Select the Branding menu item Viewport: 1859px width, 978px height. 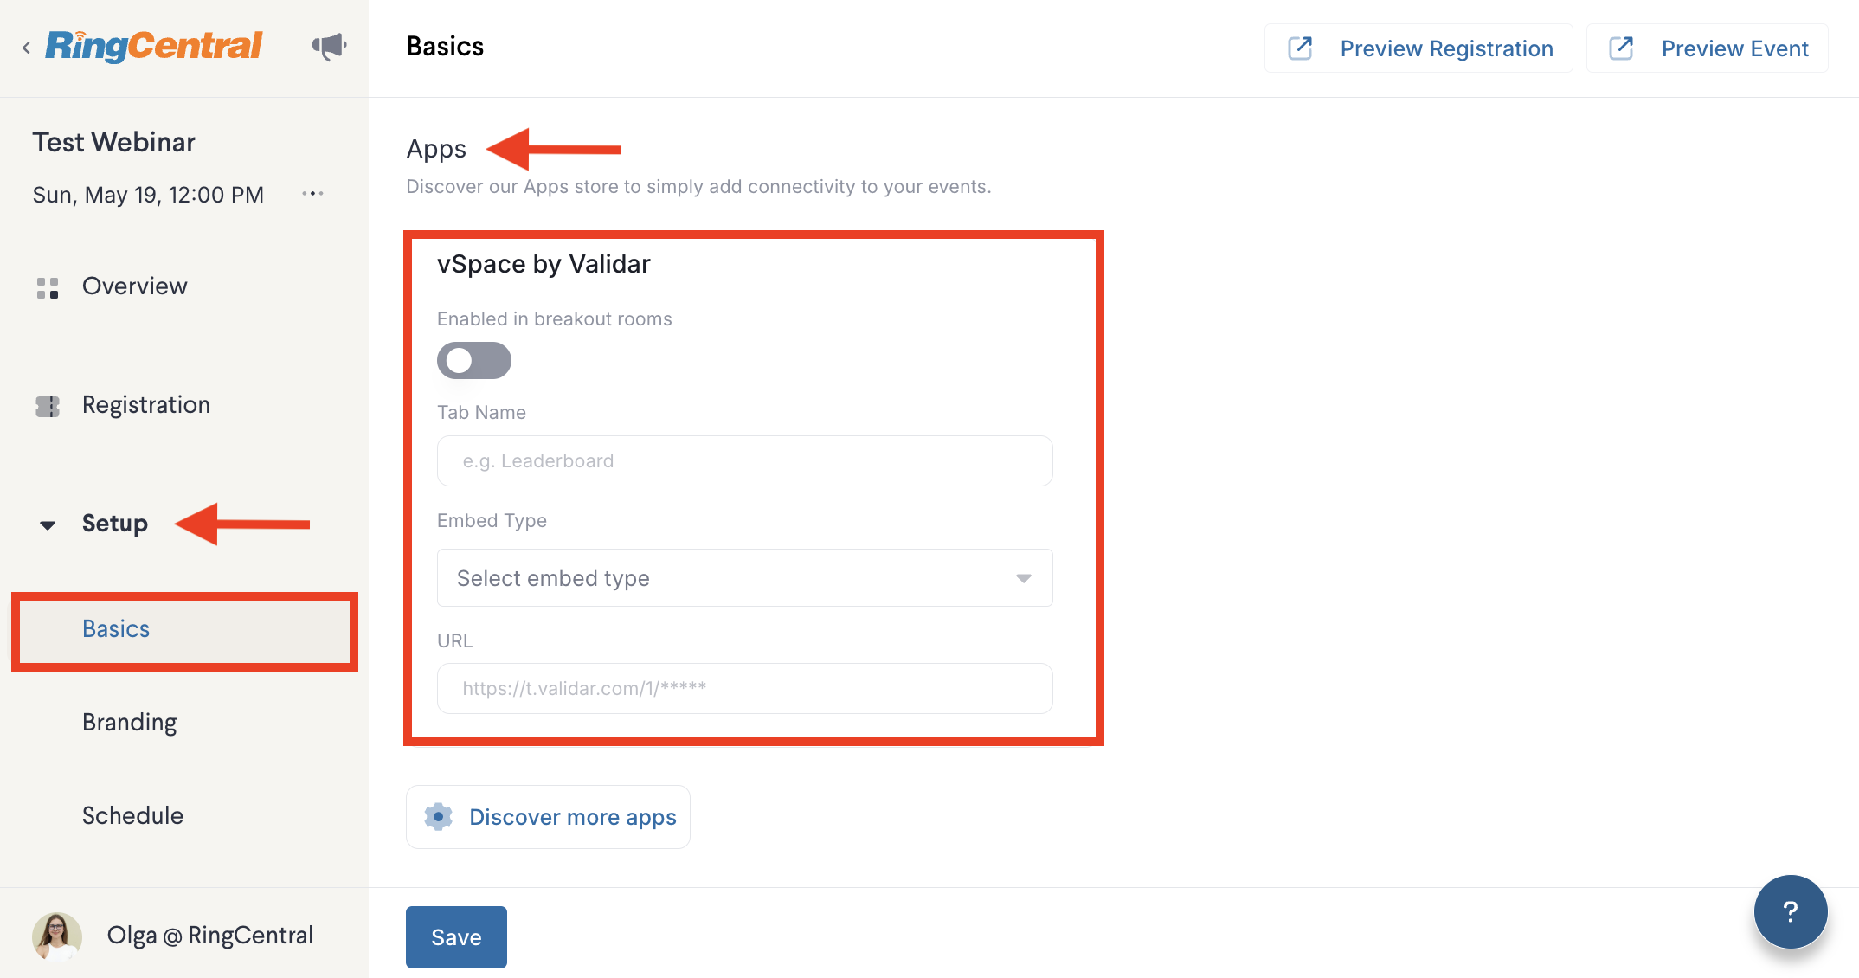[130, 722]
